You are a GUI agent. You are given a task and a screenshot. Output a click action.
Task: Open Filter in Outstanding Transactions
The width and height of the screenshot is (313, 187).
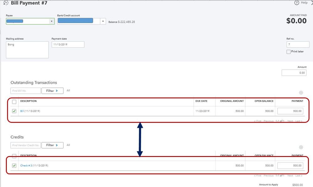click(x=52, y=91)
